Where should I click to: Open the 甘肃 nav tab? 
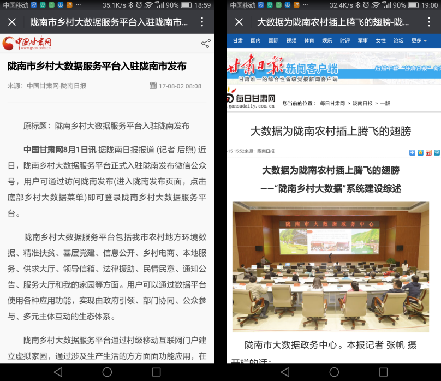pos(237,41)
